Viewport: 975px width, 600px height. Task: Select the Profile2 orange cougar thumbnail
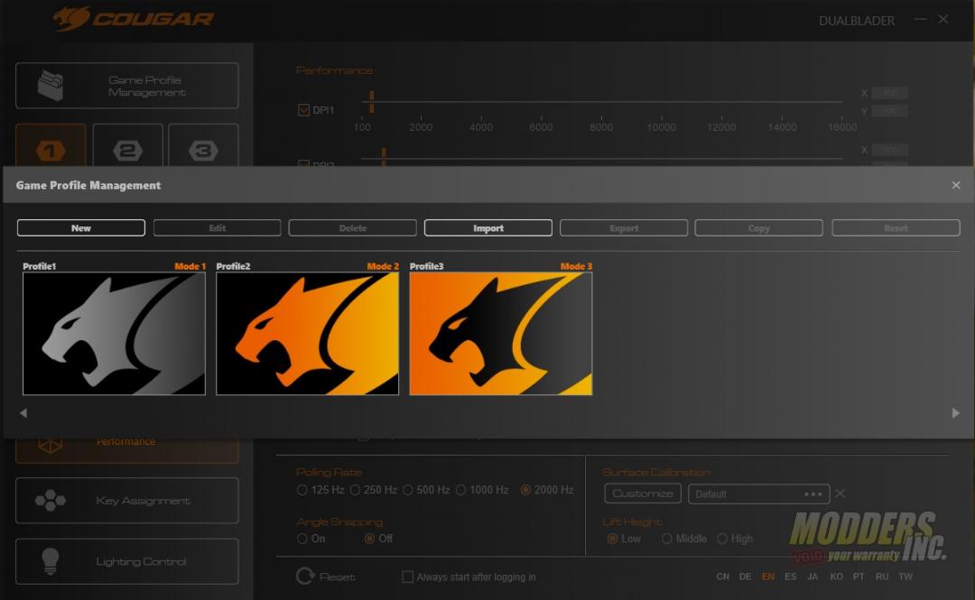click(307, 334)
